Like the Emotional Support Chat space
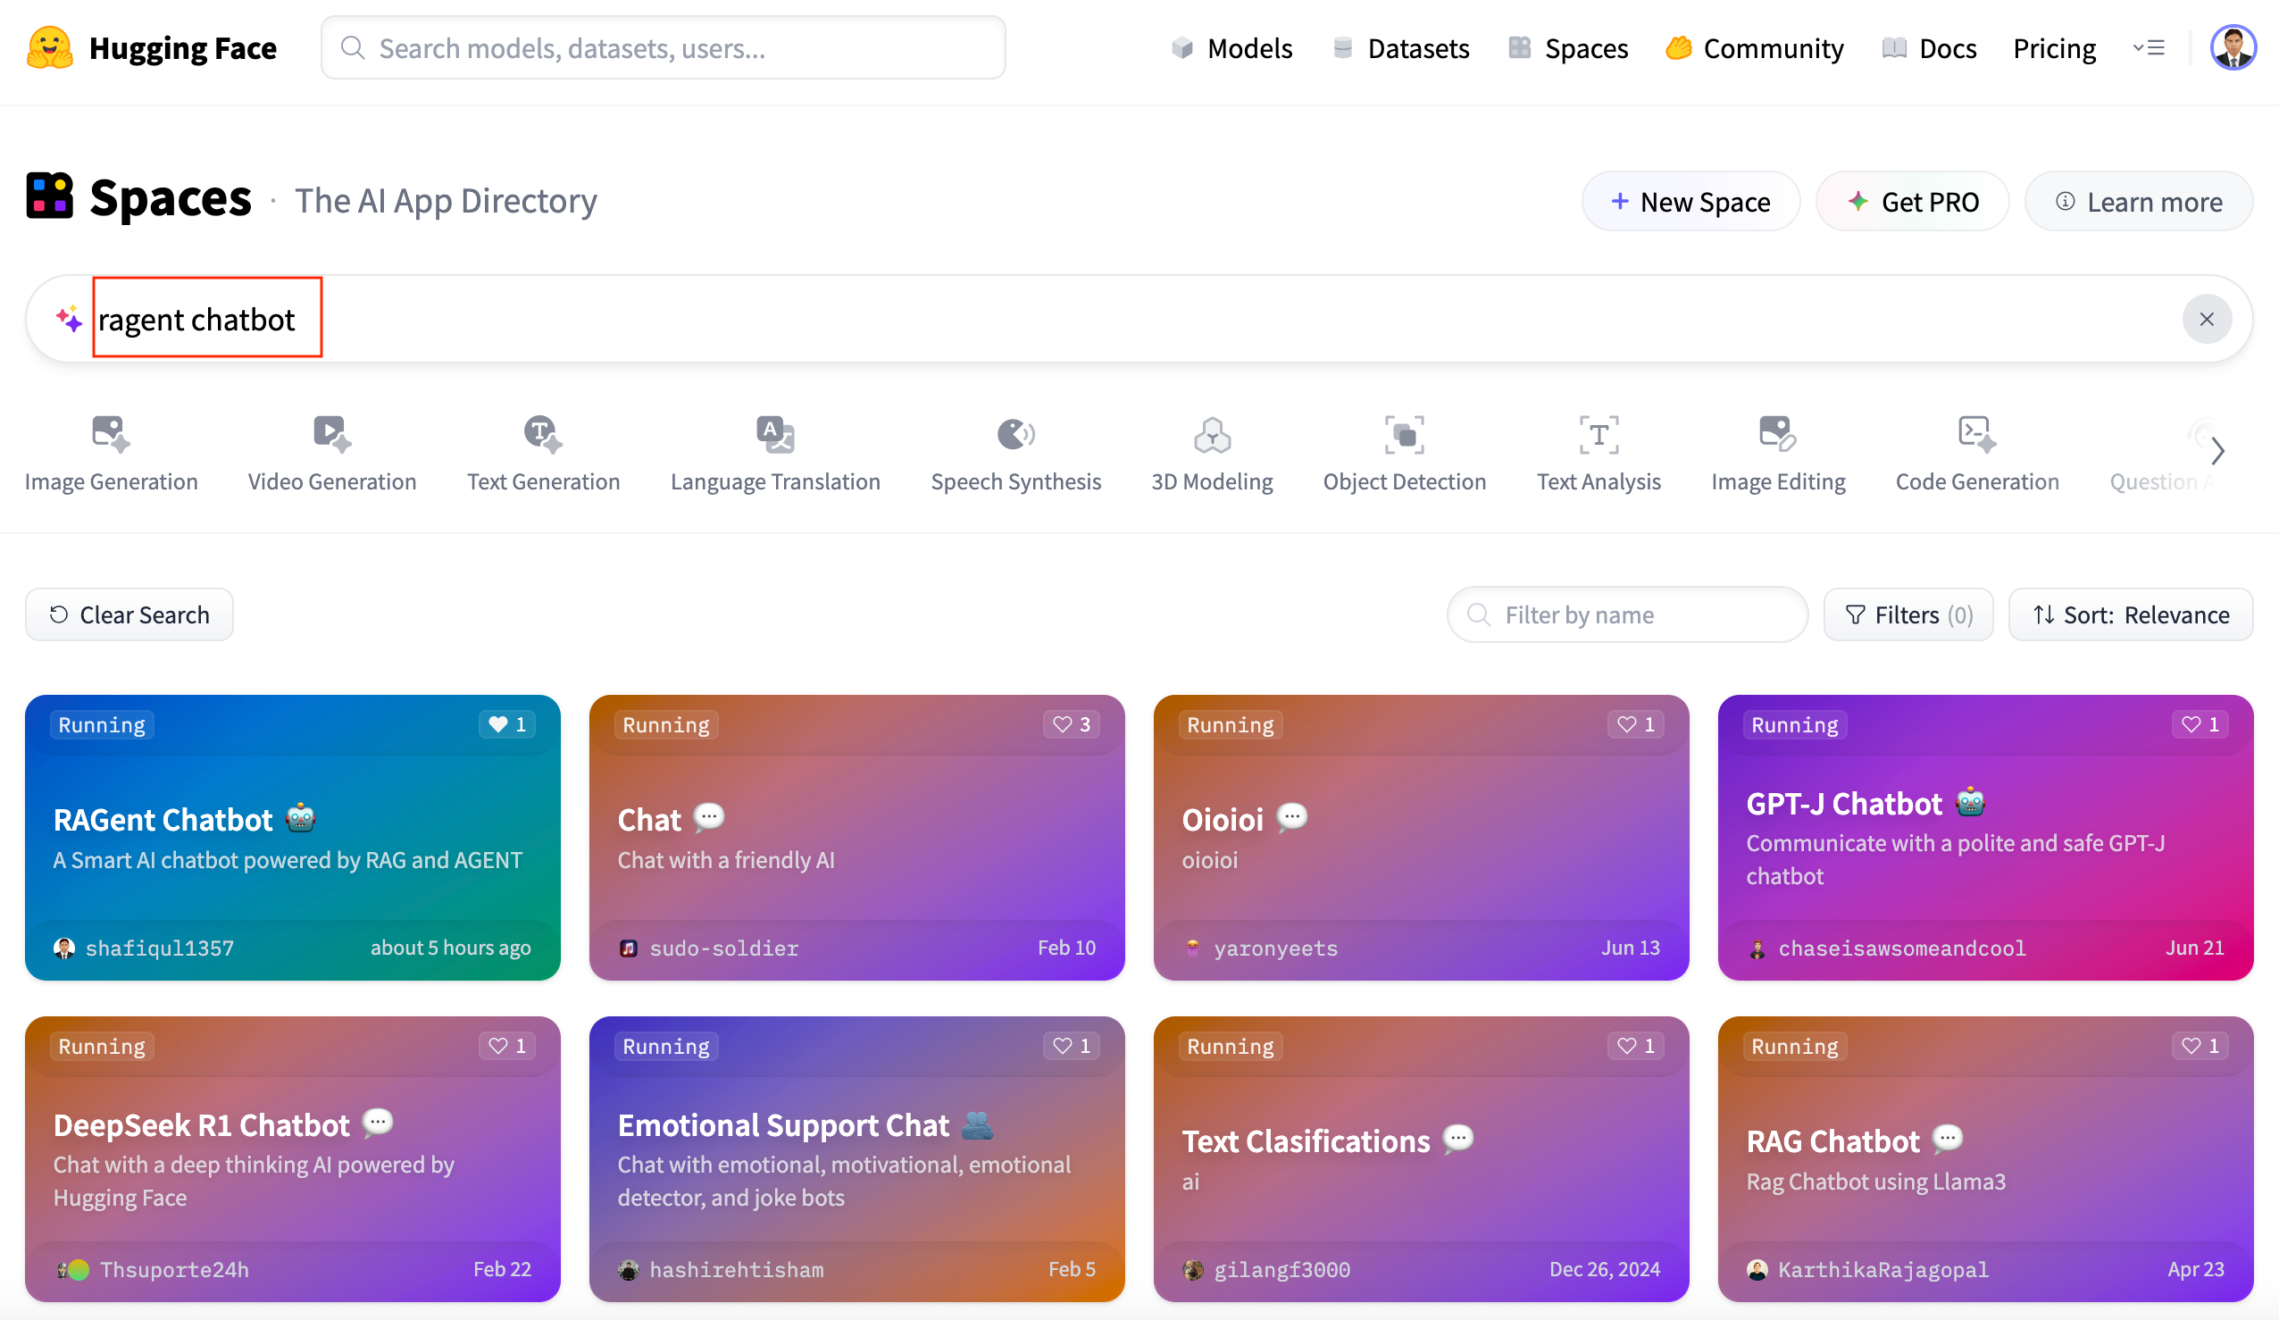 coord(1071,1047)
